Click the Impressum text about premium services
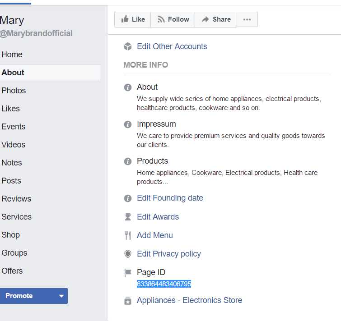 pyautogui.click(x=231, y=140)
